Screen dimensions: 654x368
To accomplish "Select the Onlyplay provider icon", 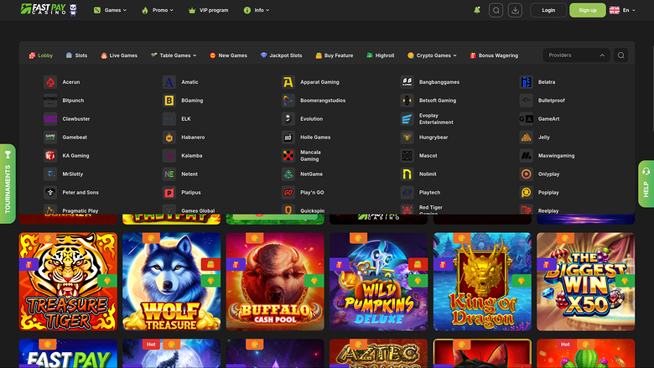I will coord(527,174).
